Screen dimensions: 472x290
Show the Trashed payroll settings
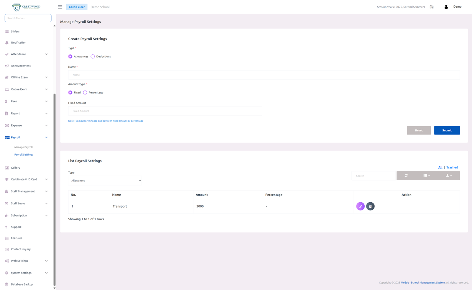click(x=452, y=167)
